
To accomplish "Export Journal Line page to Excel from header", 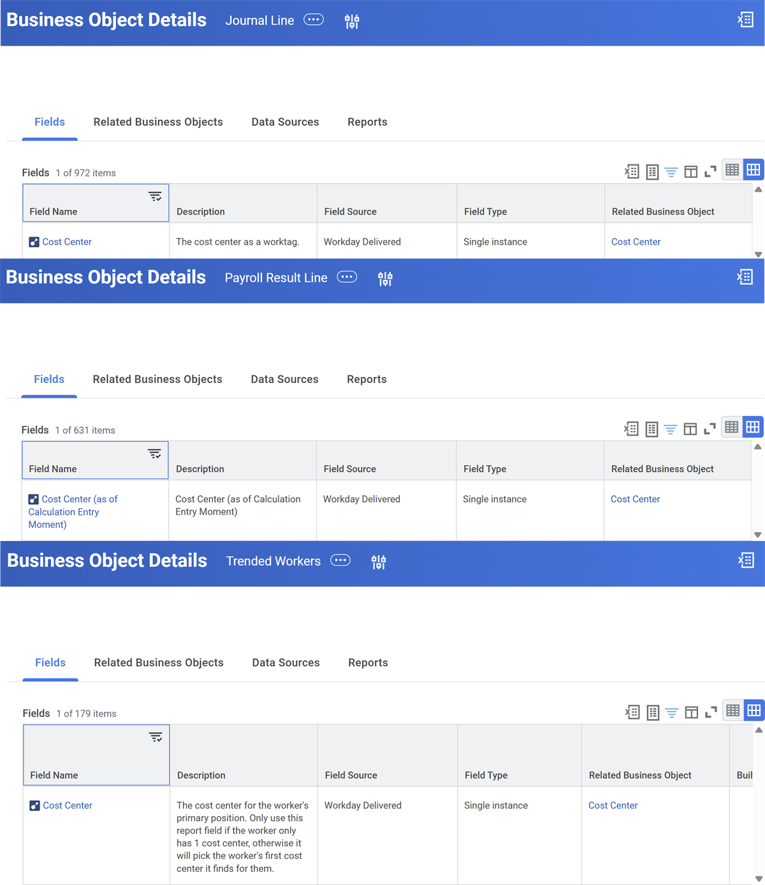I will (745, 20).
